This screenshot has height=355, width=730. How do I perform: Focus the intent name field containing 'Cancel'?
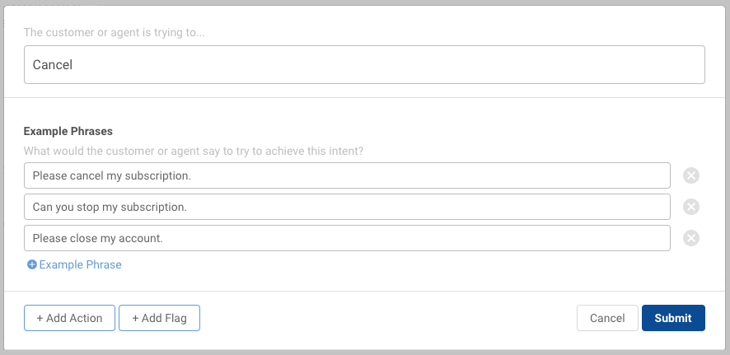[364, 65]
